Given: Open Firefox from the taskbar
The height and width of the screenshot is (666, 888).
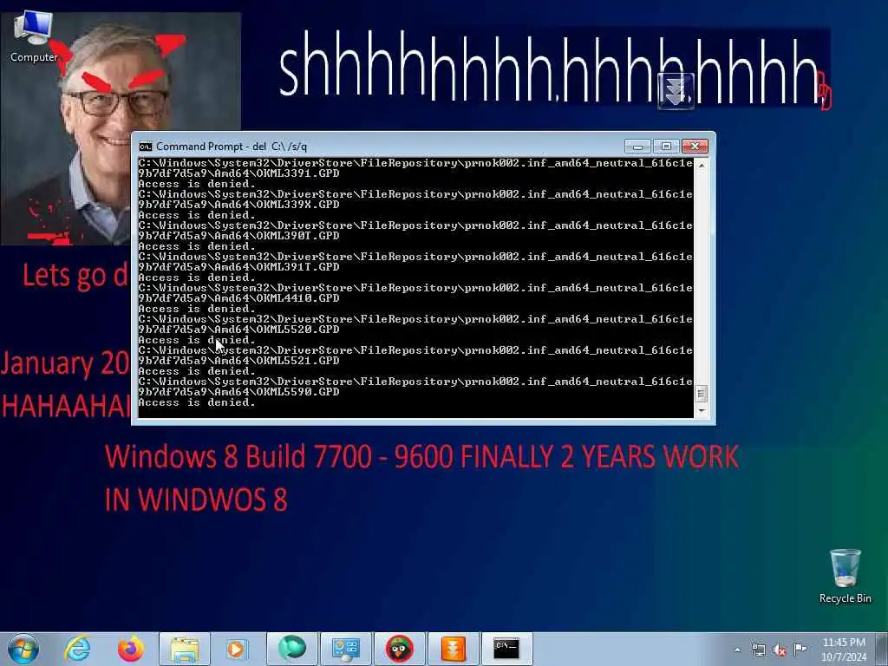Looking at the screenshot, I should [x=131, y=649].
